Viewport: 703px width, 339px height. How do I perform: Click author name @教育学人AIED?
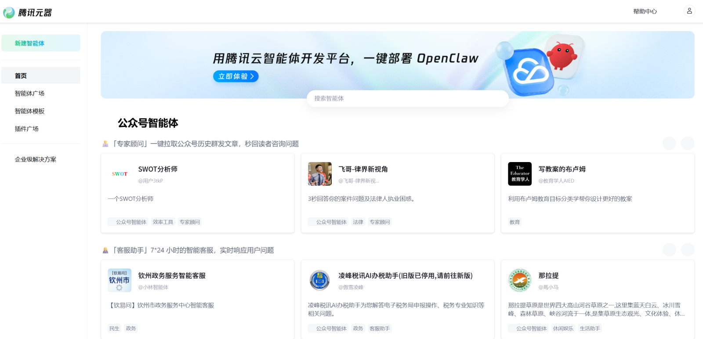(x=556, y=181)
